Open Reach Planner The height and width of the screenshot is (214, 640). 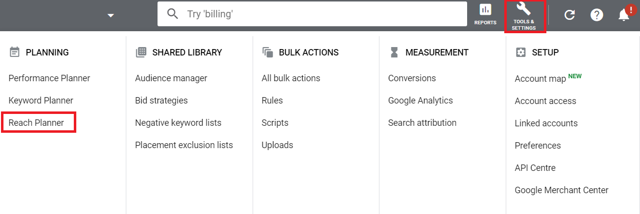point(36,123)
